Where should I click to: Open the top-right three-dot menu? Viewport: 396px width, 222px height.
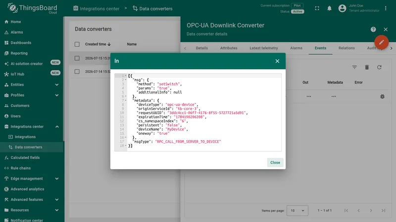click(386, 8)
